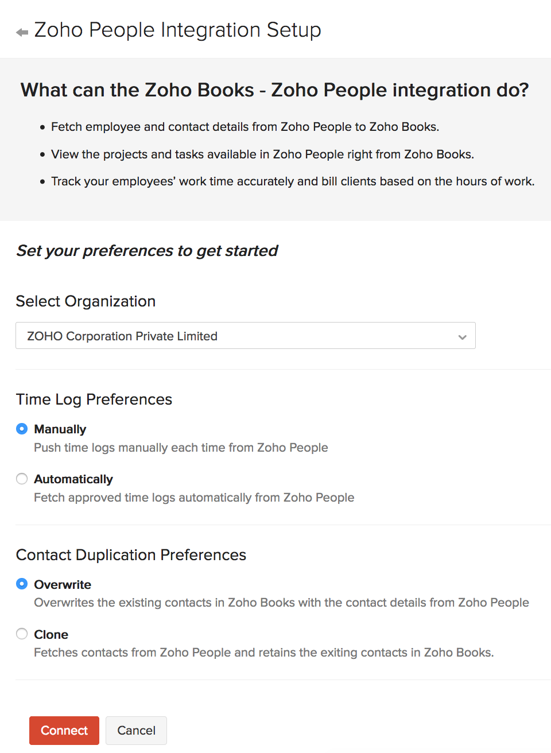Click the Overwrite option label
Image resolution: width=551 pixels, height=753 pixels.
pyautogui.click(x=63, y=584)
